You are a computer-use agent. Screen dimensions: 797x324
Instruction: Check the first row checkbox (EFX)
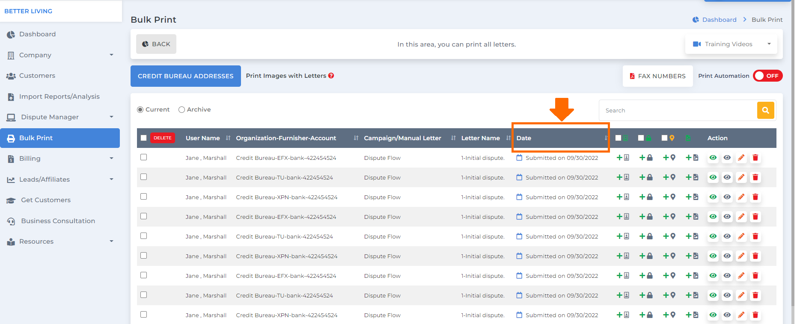click(144, 157)
